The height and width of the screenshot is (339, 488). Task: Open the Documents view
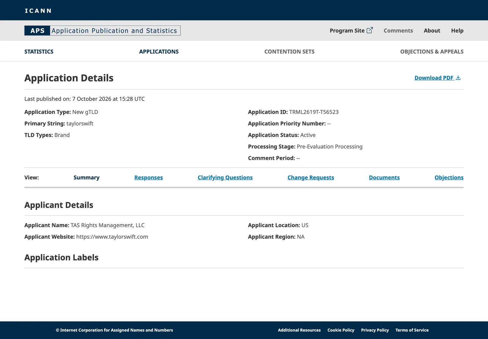pyautogui.click(x=384, y=178)
